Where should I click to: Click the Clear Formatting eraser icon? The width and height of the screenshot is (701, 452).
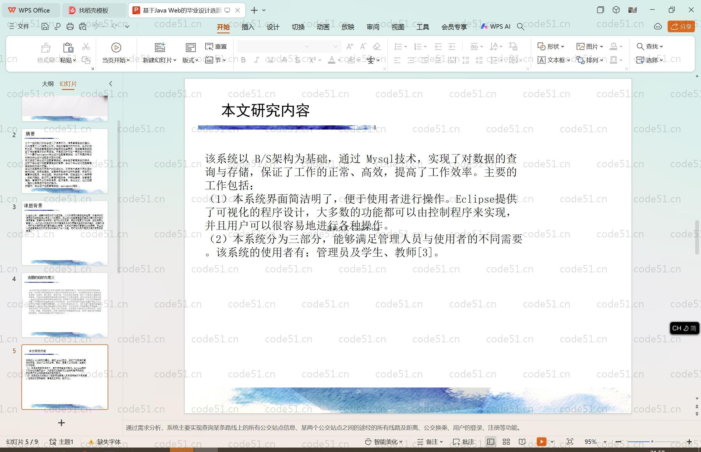pyautogui.click(x=377, y=46)
